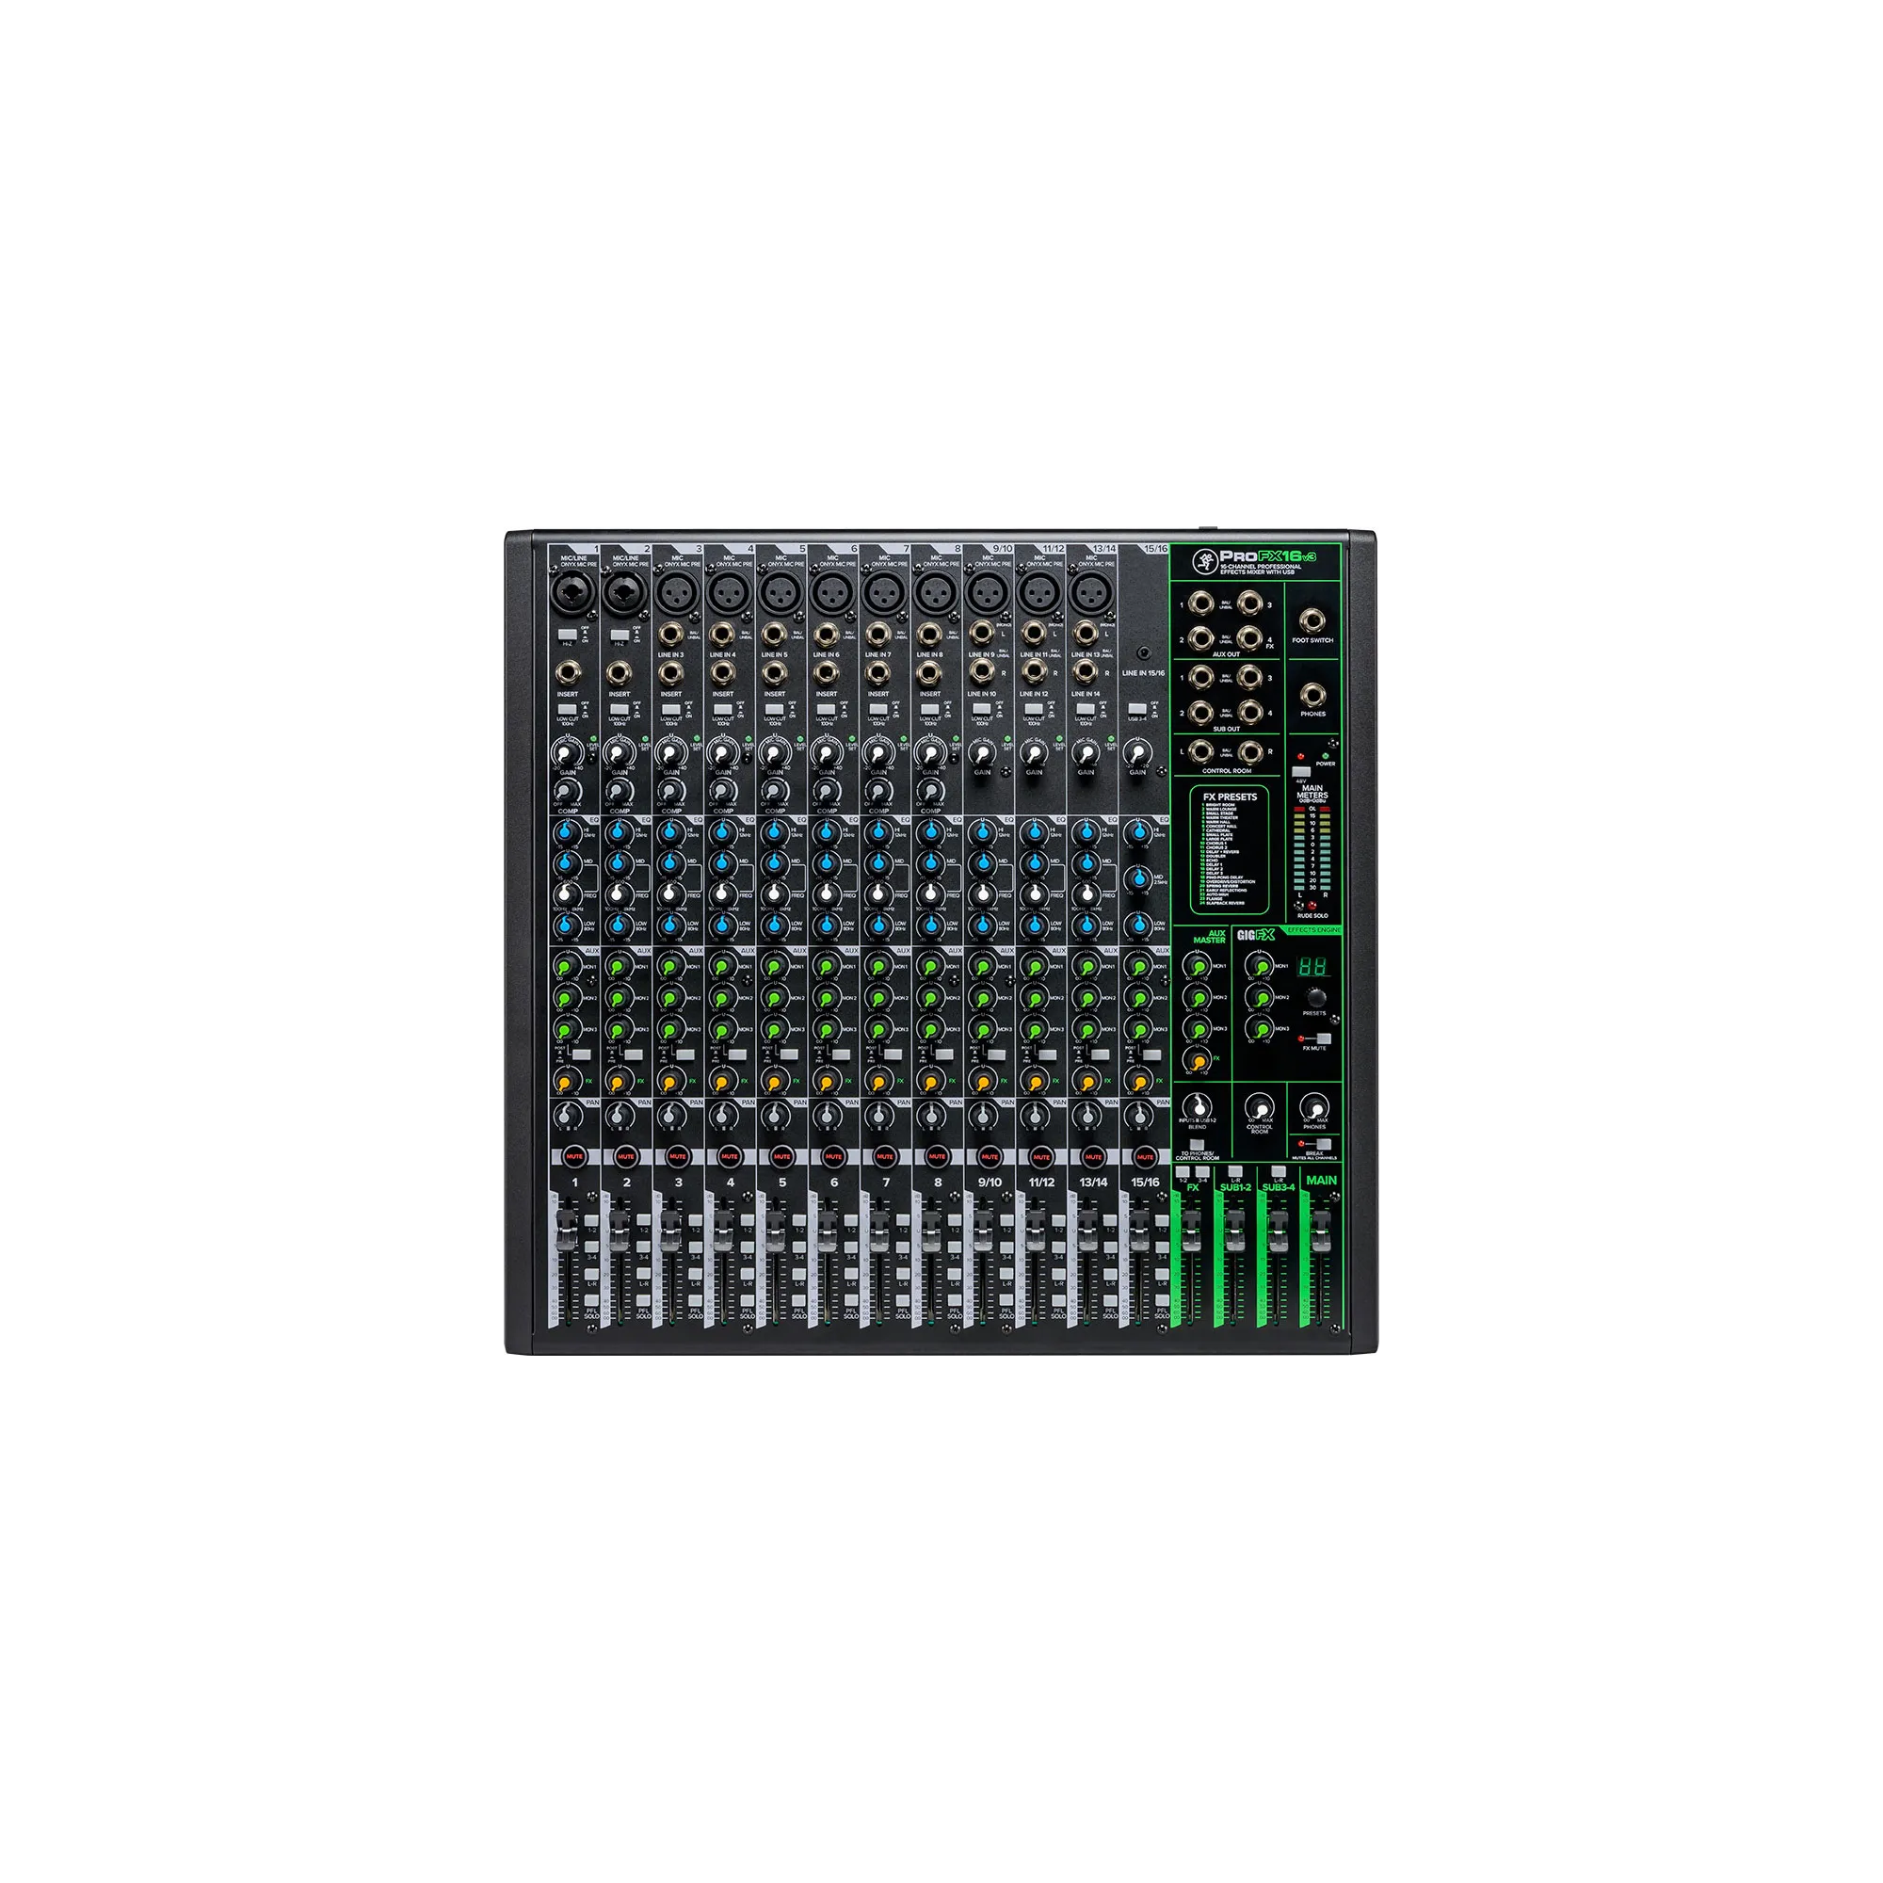Image resolution: width=1883 pixels, height=1883 pixels.
Task: Mute channel 5 with its MUTE button
Action: pos(781,1157)
